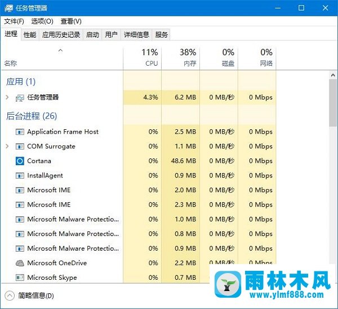
Task: Click the 4.3% CPU value
Action: [150, 97]
